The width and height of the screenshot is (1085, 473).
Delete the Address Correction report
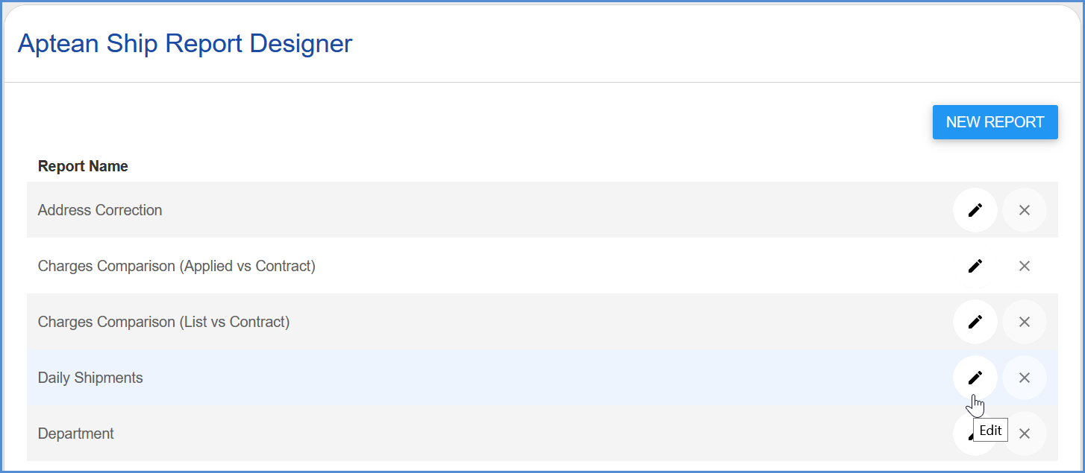pos(1024,210)
